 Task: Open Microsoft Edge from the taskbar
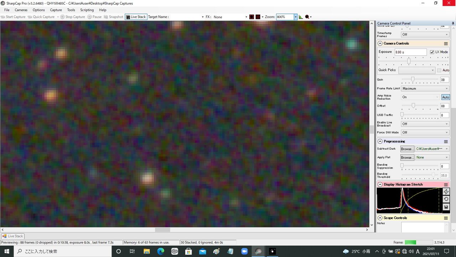point(160,251)
